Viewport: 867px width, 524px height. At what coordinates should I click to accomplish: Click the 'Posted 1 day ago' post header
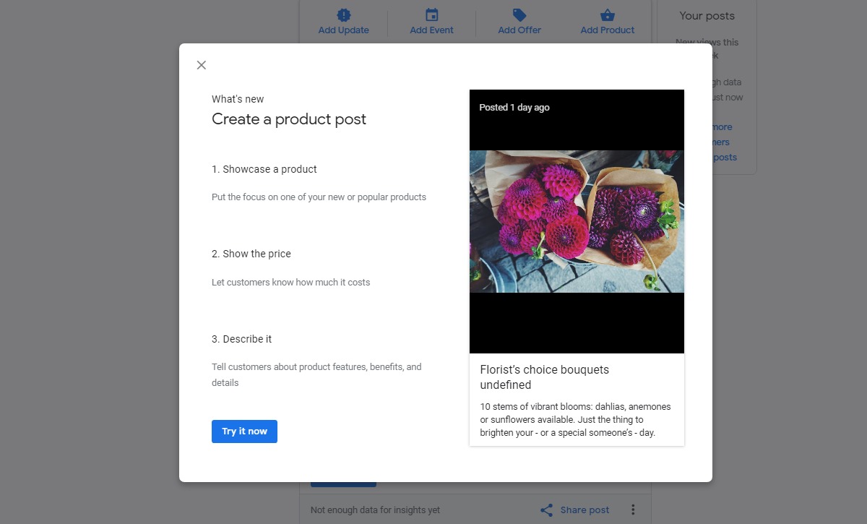(514, 107)
